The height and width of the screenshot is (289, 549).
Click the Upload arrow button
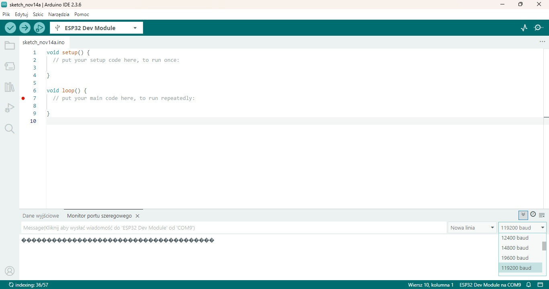tap(25, 28)
